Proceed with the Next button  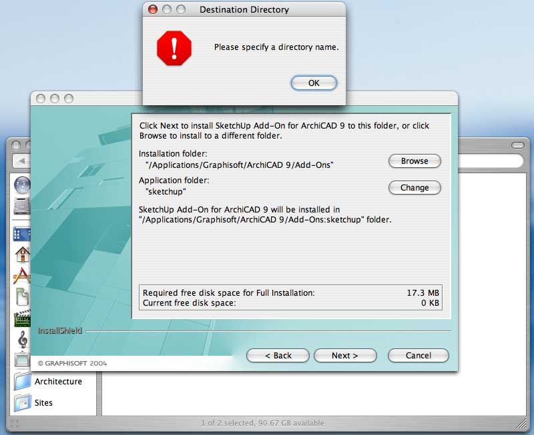345,356
